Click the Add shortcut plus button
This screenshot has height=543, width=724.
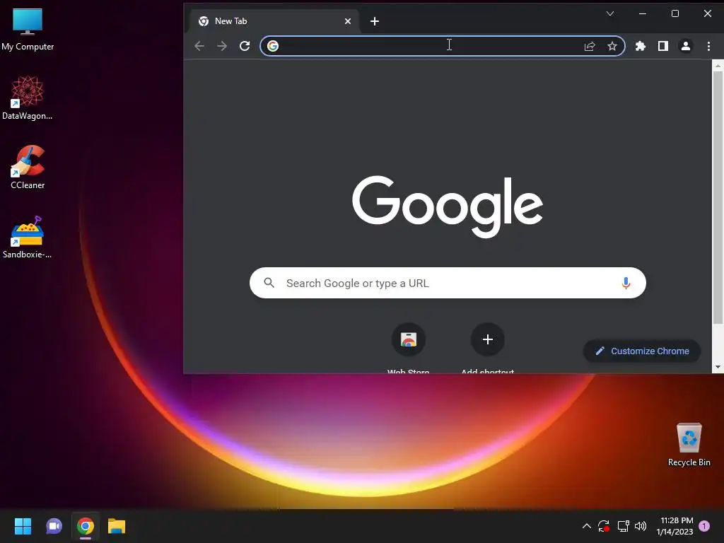tap(488, 340)
